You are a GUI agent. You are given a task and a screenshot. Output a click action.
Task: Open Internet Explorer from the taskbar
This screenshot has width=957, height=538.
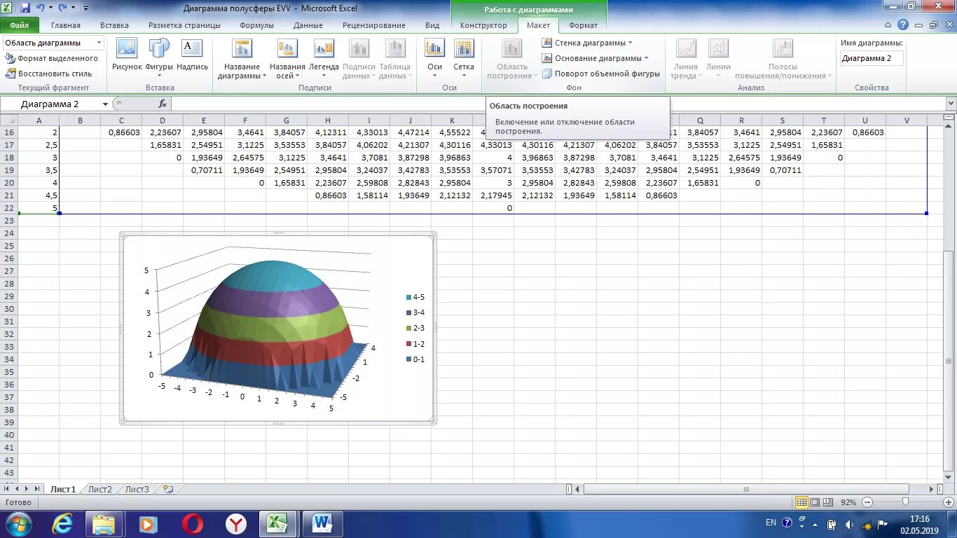pyautogui.click(x=62, y=524)
